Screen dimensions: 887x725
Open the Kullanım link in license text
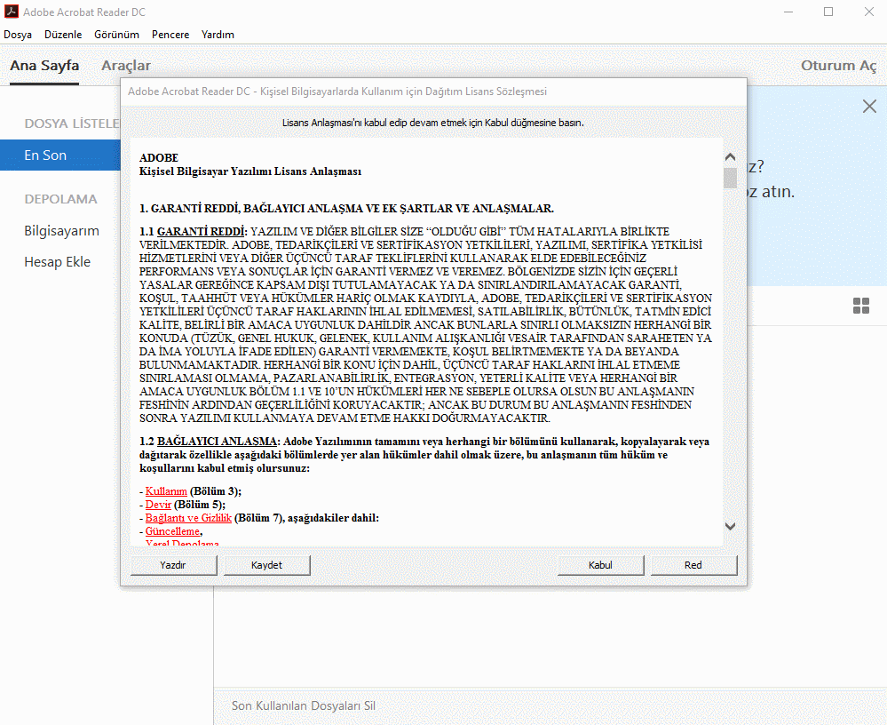(x=166, y=490)
